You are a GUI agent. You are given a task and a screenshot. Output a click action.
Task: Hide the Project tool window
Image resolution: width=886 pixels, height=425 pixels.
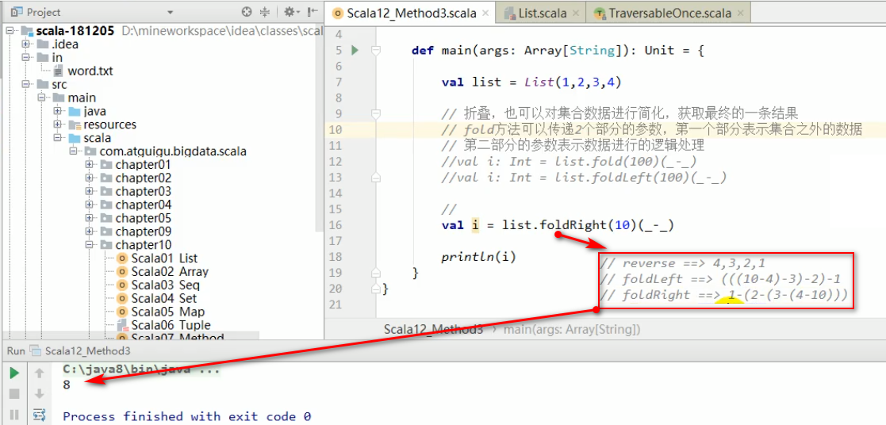pyautogui.click(x=313, y=12)
